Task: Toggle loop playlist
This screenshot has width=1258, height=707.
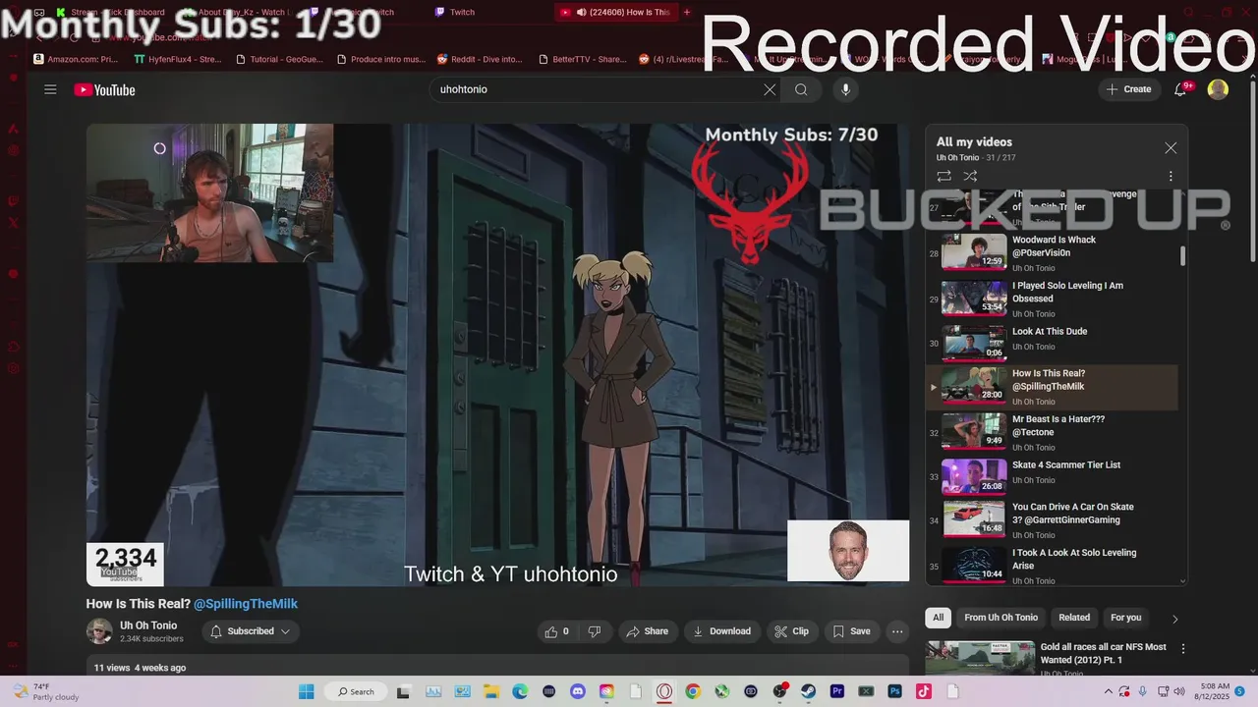Action: click(x=943, y=176)
